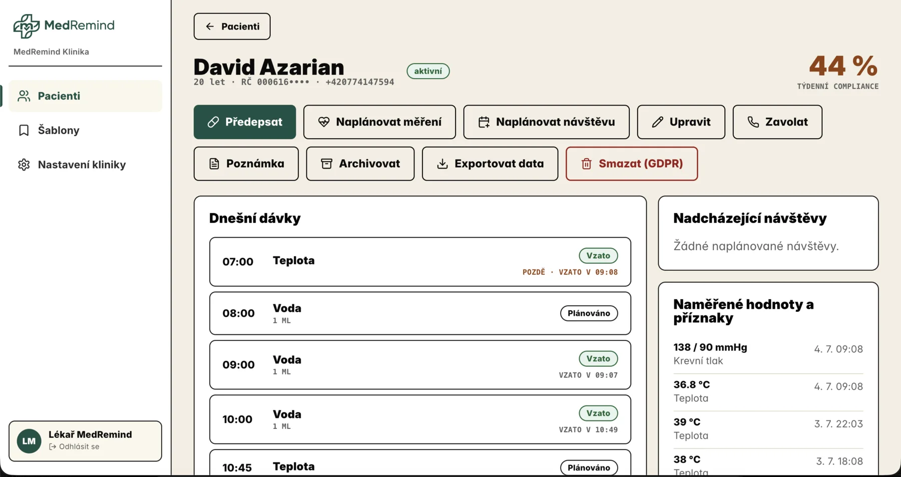
Task: Open Šablony in the sidebar
Action: coord(85,130)
